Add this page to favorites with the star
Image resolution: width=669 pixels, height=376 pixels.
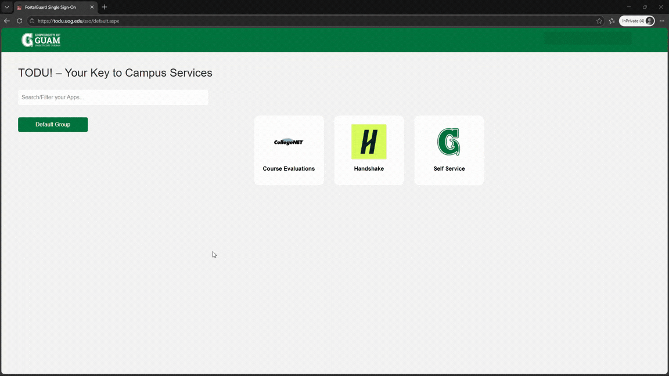[599, 21]
